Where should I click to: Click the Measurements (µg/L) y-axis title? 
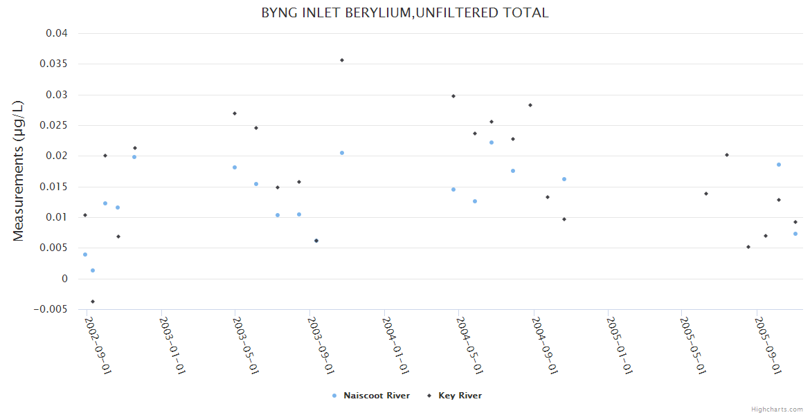(19, 170)
